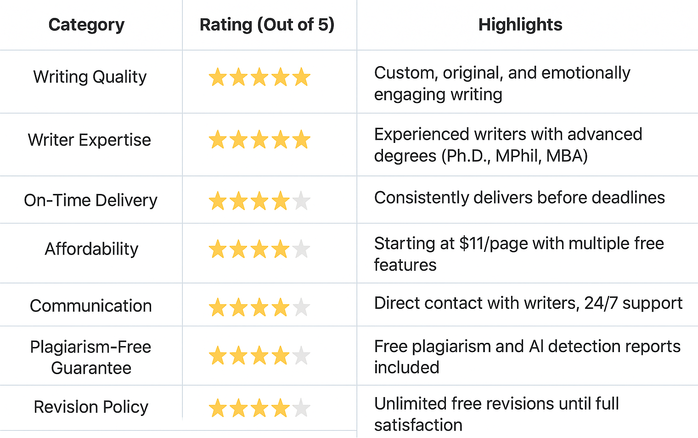This screenshot has width=698, height=438.
Task: Click the first gold star for Communication
Action: click(218, 307)
